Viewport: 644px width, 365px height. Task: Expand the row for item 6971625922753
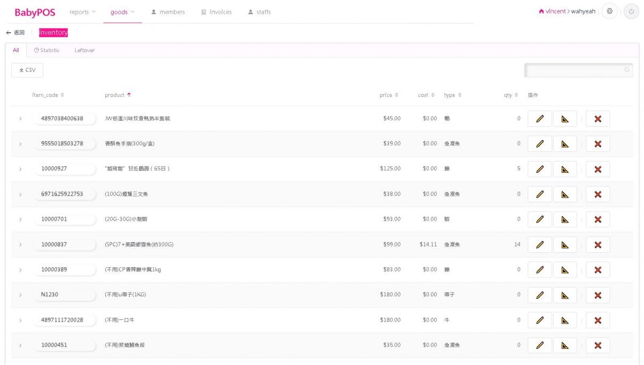[x=20, y=194]
